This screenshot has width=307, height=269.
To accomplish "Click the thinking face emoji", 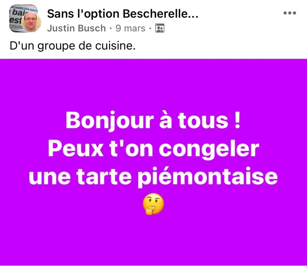I will pyautogui.click(x=153, y=204).
